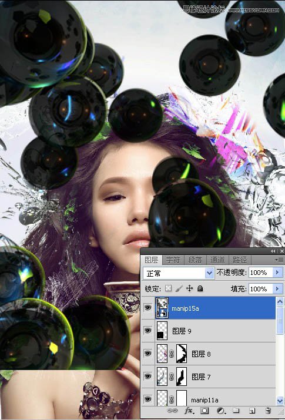Open the fx layer style menu
Screen dimensions: 285x420
point(189,411)
